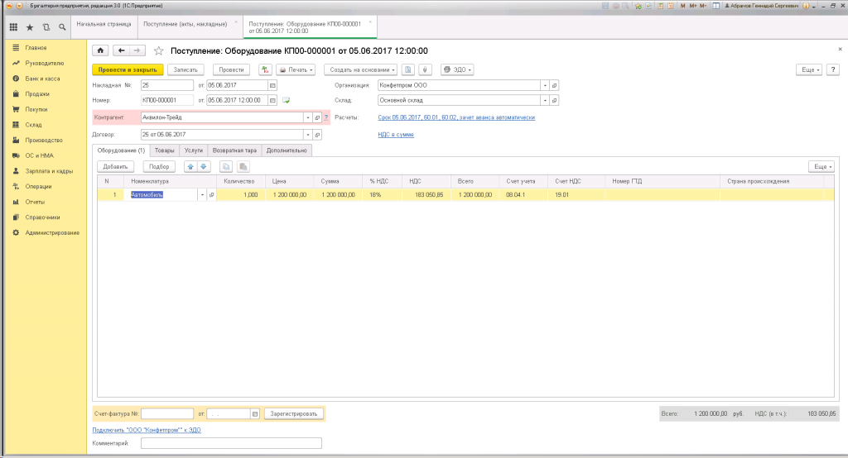Open table Еще menu
The image size is (848, 458).
[x=821, y=167]
